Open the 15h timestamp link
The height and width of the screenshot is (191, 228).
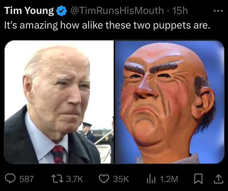[180, 11]
